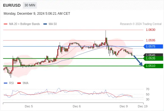The image size is (164, 111).
Task: Click the RSI 30 axis value
Action: pos(148,99)
